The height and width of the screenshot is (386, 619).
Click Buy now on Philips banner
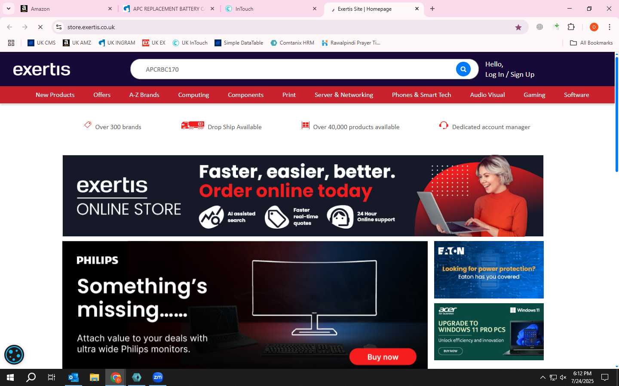[383, 357]
